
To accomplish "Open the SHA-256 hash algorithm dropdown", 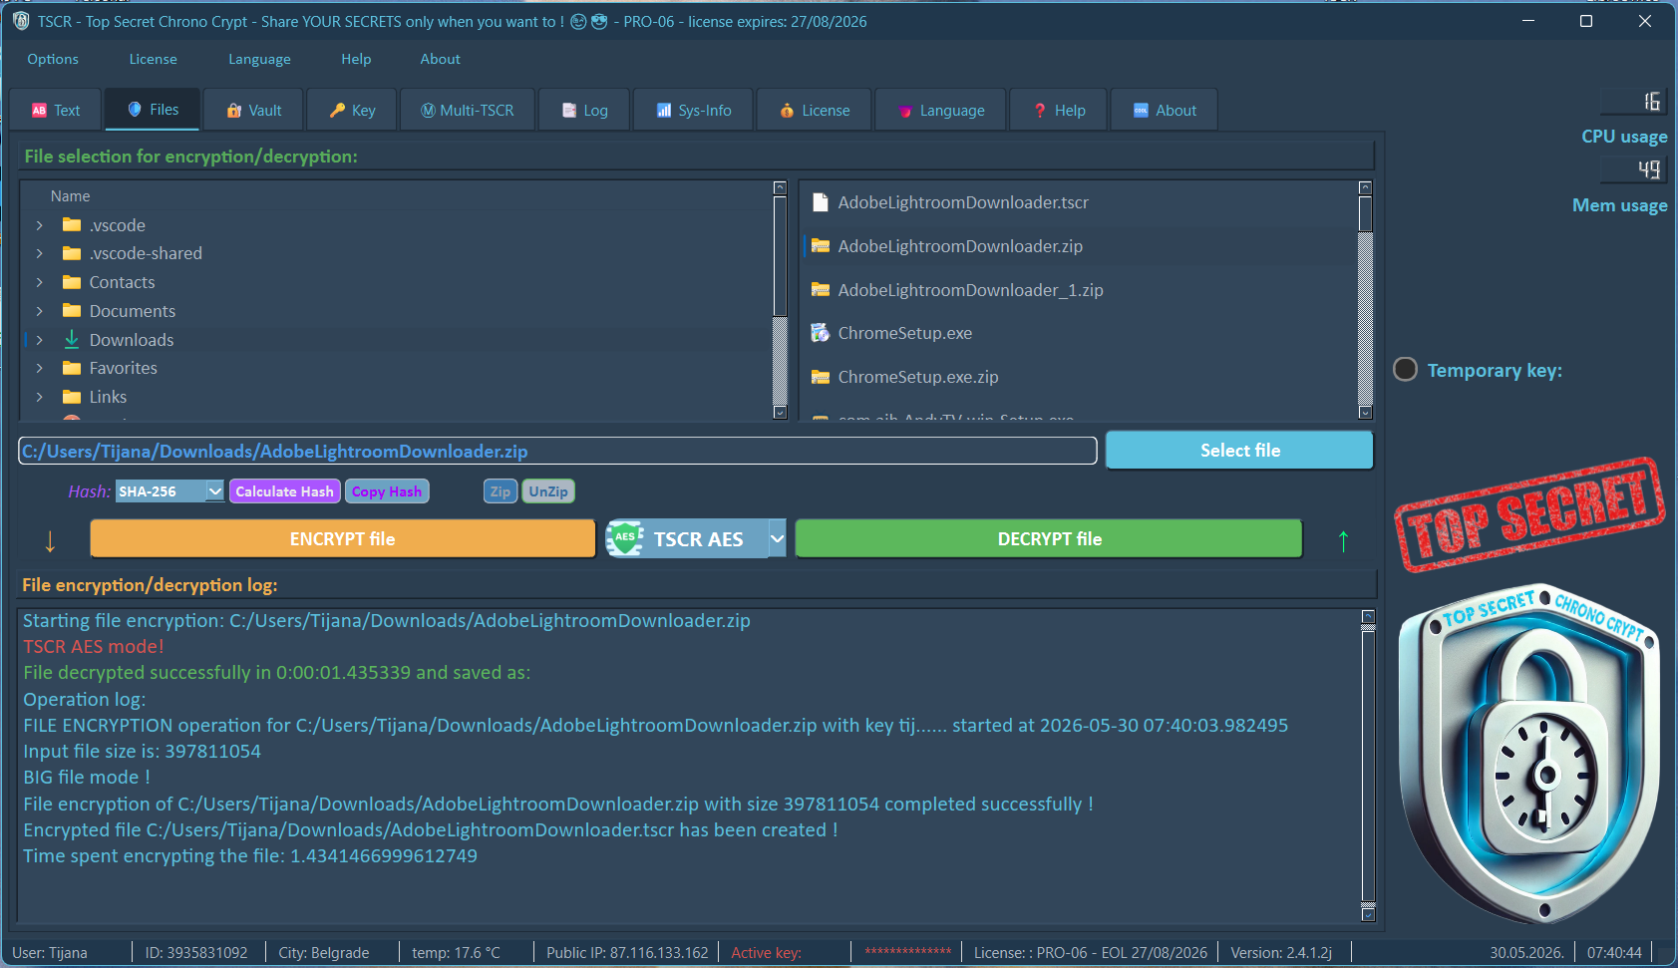I will (214, 491).
